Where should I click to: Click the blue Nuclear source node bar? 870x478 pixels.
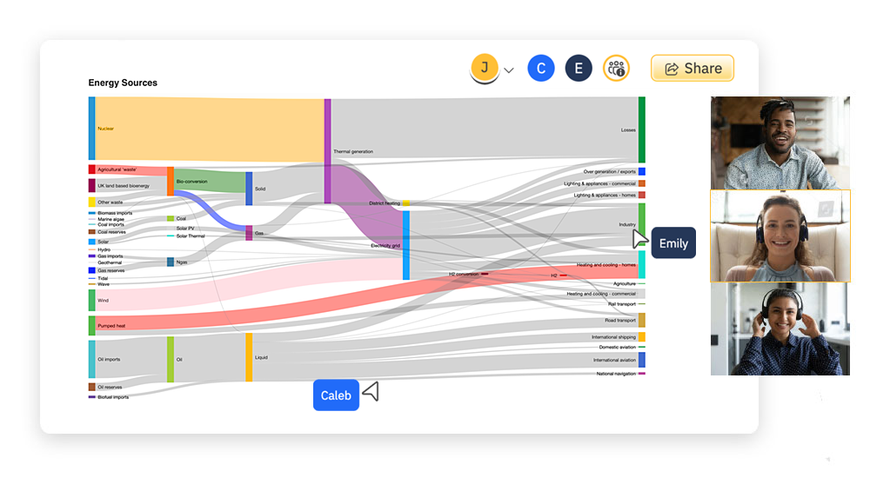91,129
